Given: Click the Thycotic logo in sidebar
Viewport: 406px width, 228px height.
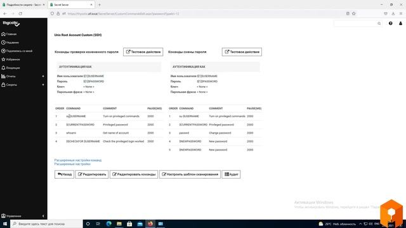Looking at the screenshot, I should pyautogui.click(x=11, y=23).
